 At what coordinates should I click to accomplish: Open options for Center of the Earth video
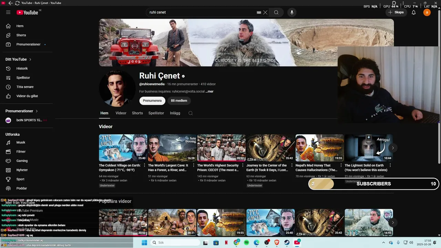pos(292,166)
